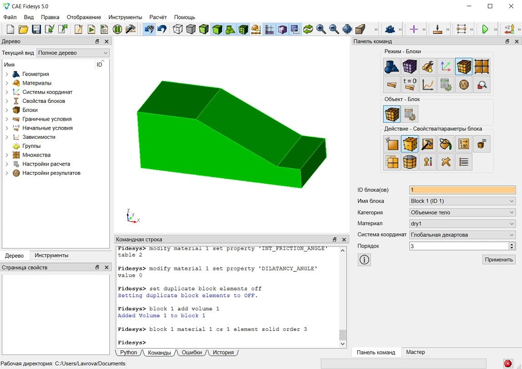Toggle wireframe display mode cube
Viewport: 522px width, 369px height.
click(x=178, y=29)
